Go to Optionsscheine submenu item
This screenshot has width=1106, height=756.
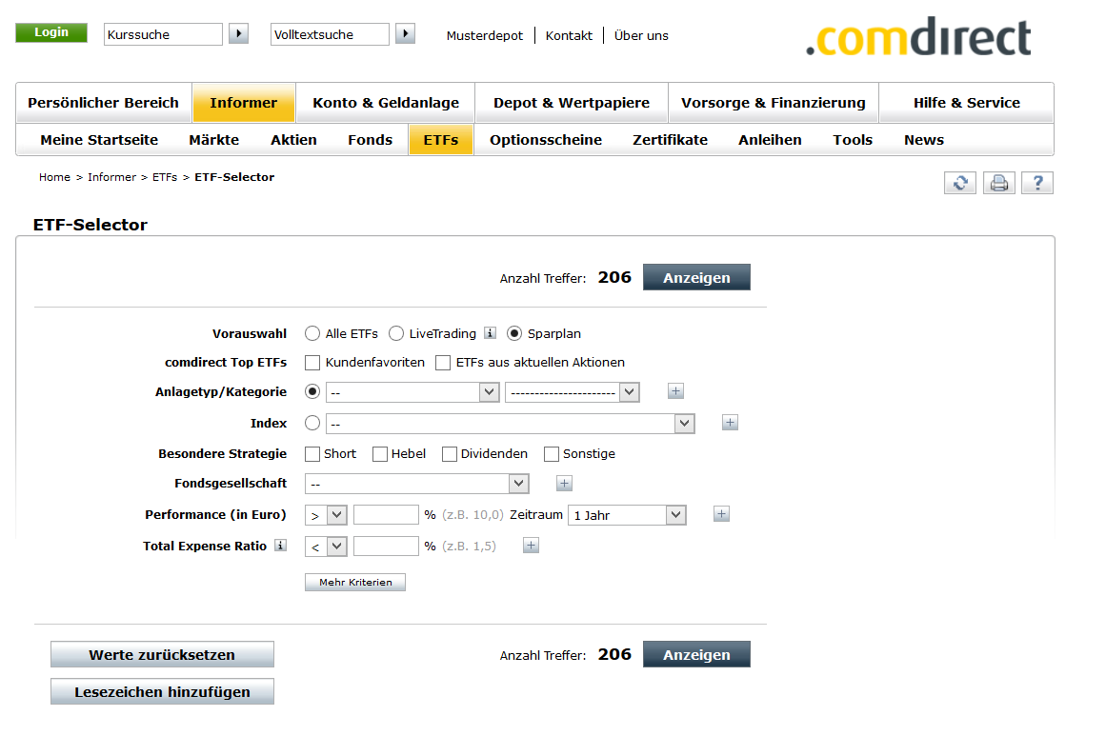(x=546, y=140)
